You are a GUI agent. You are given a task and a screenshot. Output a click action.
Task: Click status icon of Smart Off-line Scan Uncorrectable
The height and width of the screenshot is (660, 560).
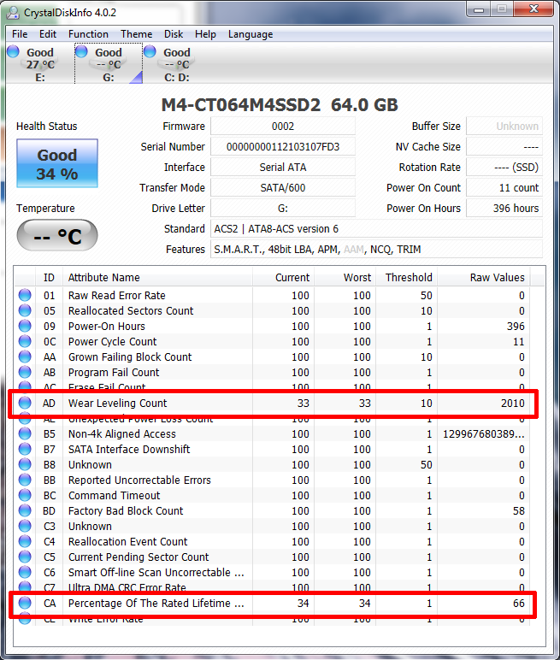25,572
